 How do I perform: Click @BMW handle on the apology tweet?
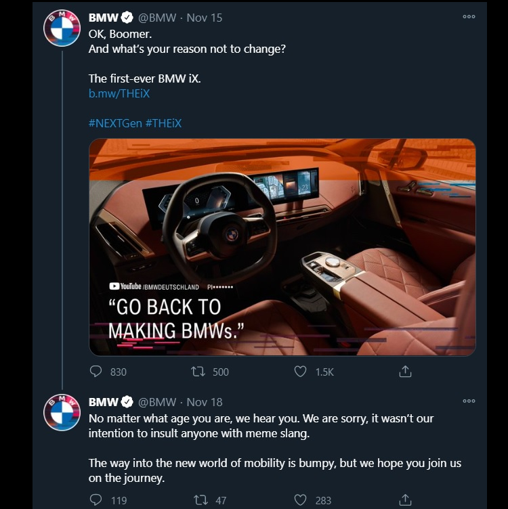point(157,402)
